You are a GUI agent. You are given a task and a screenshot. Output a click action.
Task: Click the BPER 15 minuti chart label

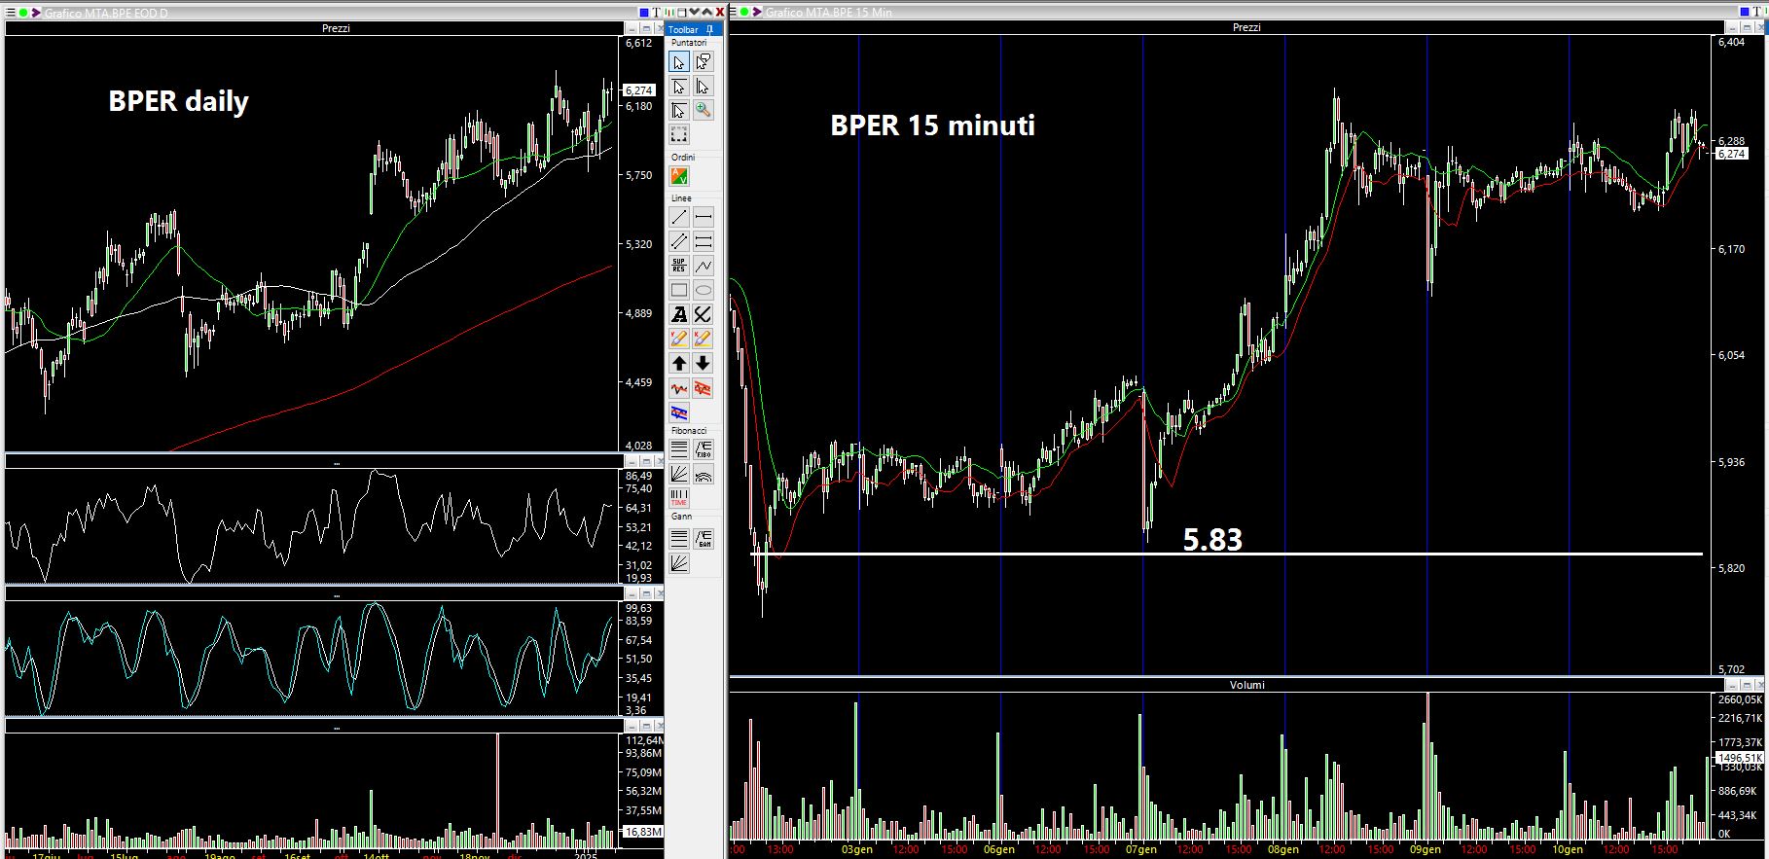tap(932, 125)
